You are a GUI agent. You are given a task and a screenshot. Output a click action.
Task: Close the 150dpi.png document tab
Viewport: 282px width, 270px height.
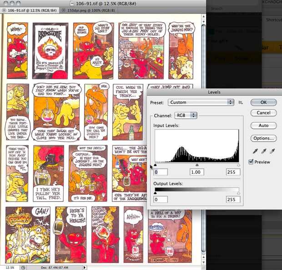pyautogui.click(x=63, y=10)
